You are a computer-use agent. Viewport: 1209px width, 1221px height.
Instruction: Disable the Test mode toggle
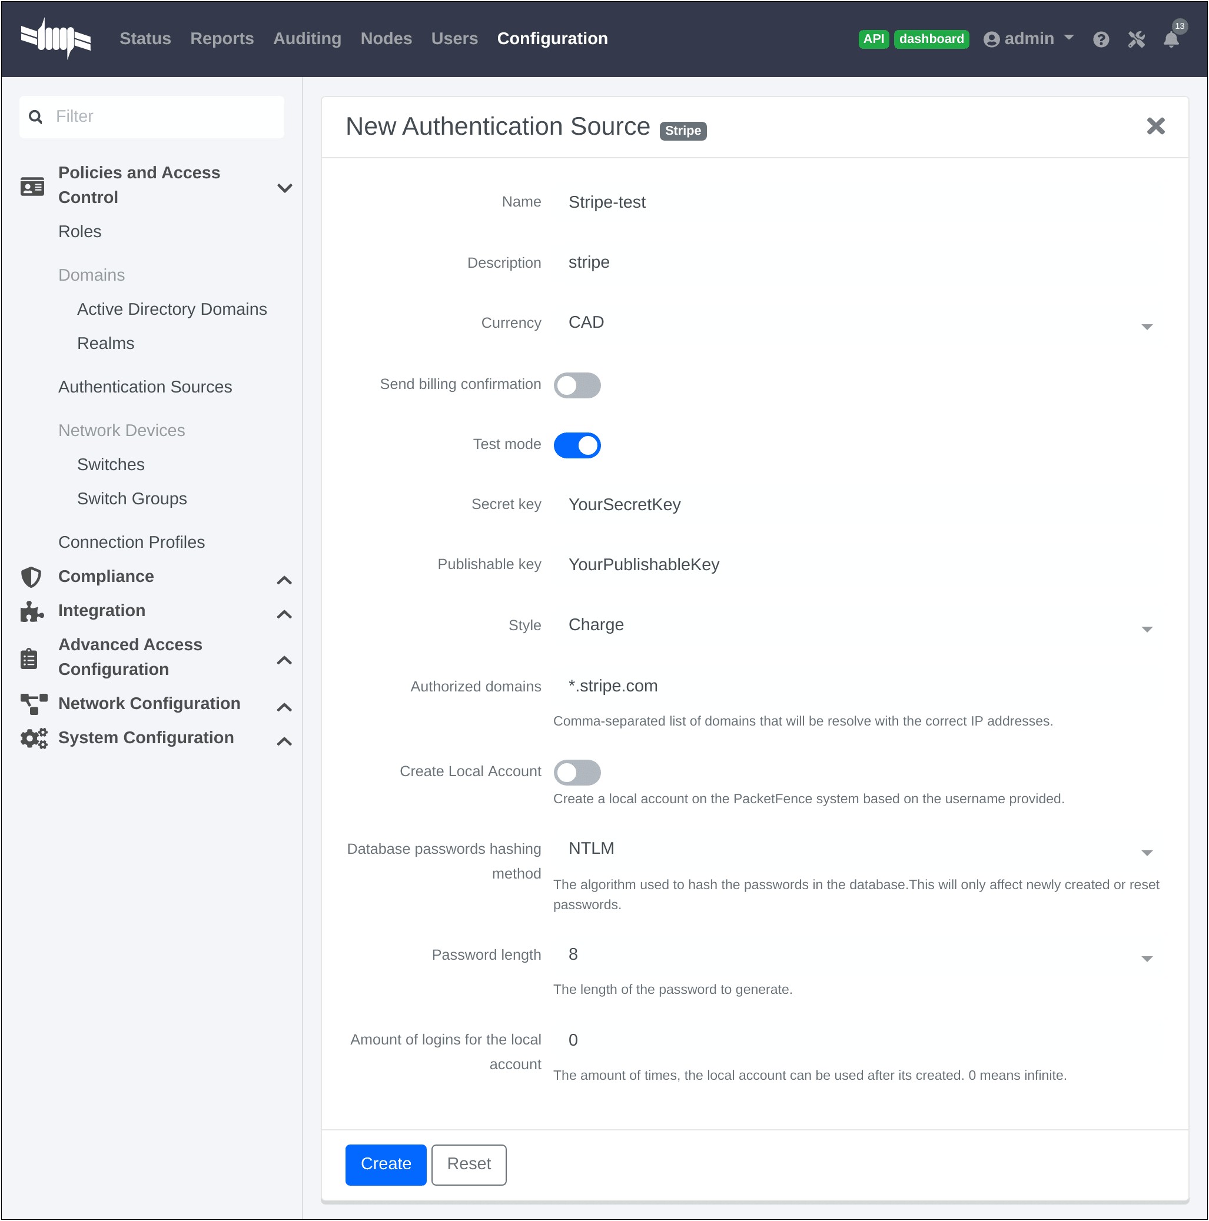click(x=577, y=445)
